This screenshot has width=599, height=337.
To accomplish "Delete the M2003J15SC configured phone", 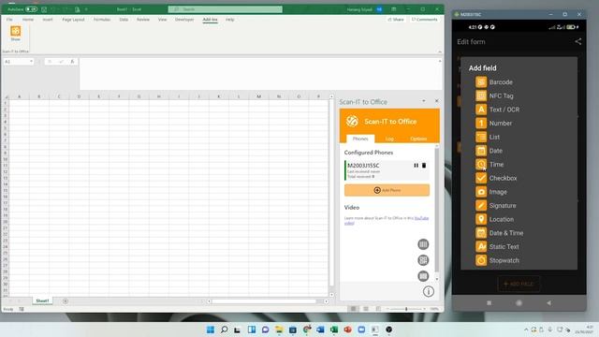I will point(424,166).
